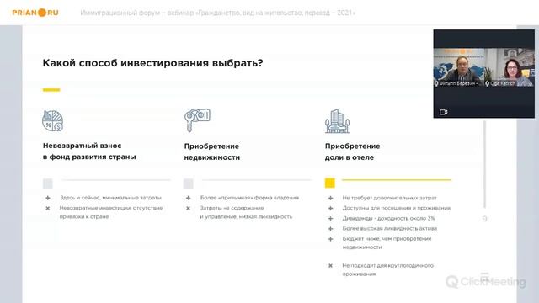The width and height of the screenshot is (539, 303).
Task: Click heading «Какой способ инвестирования выбрать?»
Action: (152, 63)
